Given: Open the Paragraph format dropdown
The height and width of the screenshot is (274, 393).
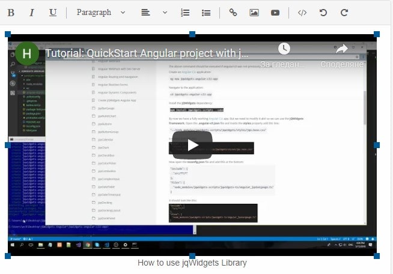Looking at the screenshot, I should tap(101, 12).
